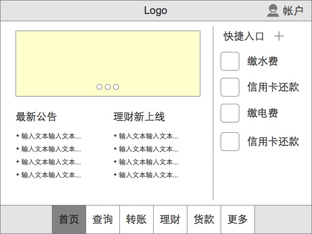Open the 缴水费 shortcut label

tap(263, 61)
